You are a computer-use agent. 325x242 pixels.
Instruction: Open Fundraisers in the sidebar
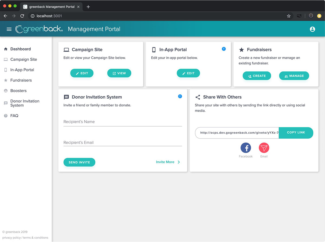click(21, 80)
